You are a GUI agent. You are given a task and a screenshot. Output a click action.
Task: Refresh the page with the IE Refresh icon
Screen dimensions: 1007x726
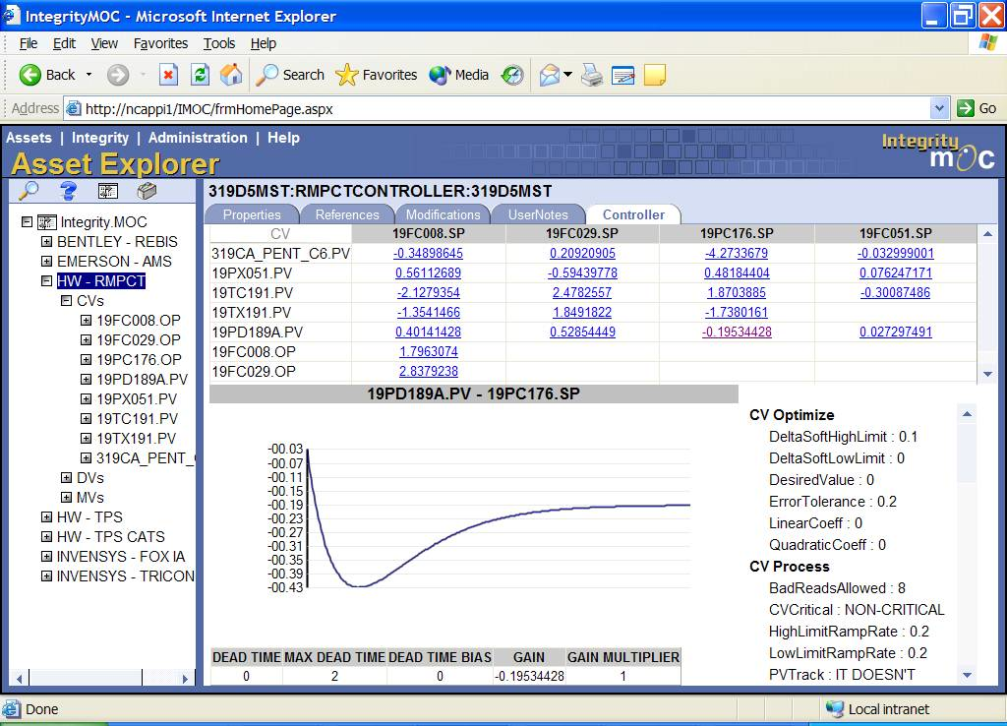click(202, 75)
